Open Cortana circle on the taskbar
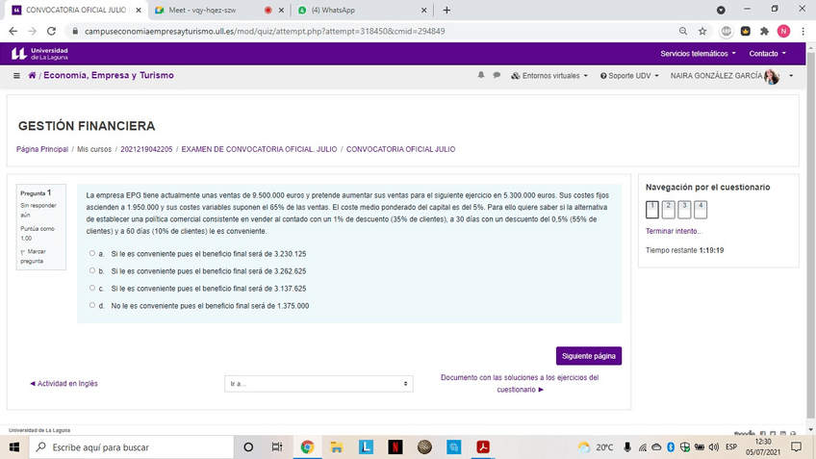816x459 pixels. point(248,447)
